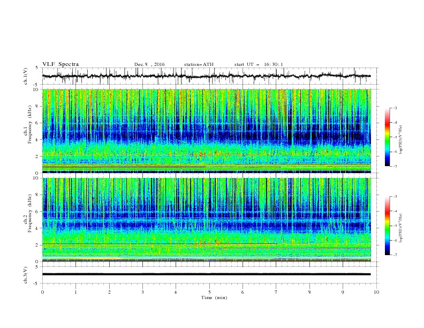Click the time axis tick label "4"
The image size is (424, 328).
click(176, 292)
